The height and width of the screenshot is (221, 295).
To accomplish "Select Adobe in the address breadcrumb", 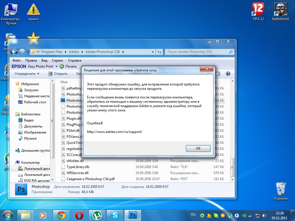I will point(74,52).
